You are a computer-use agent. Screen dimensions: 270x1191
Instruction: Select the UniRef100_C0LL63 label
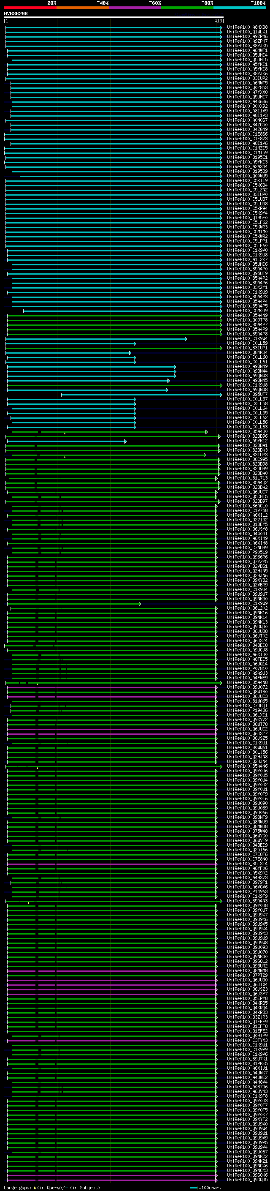(247, 427)
